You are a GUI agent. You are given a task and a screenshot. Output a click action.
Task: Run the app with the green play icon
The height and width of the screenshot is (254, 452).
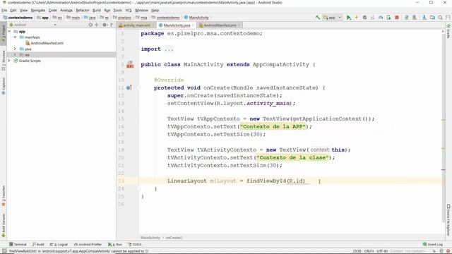[348, 18]
